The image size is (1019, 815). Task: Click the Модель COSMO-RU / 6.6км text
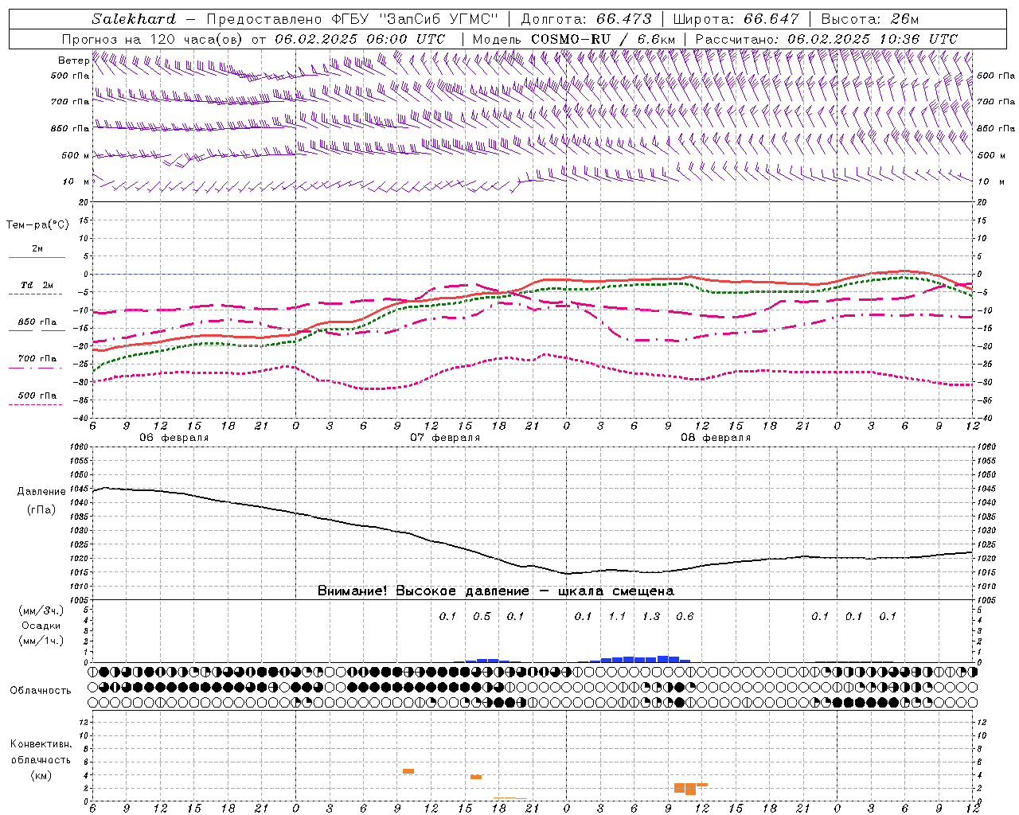[x=574, y=39]
